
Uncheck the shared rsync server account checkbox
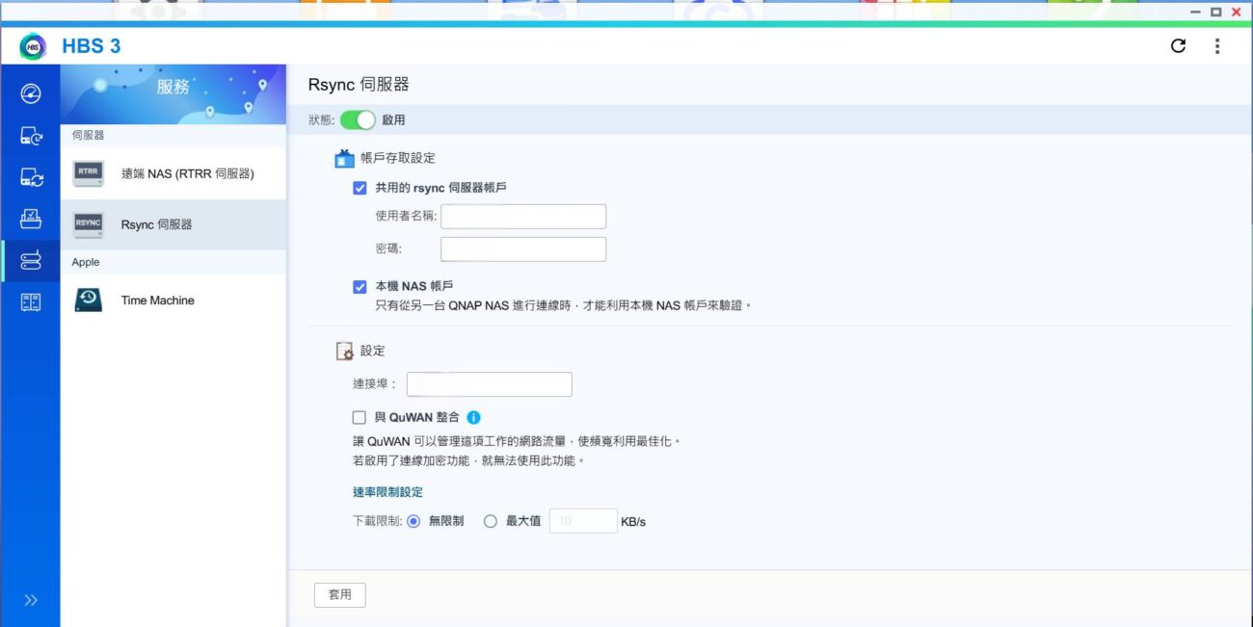[x=360, y=188]
